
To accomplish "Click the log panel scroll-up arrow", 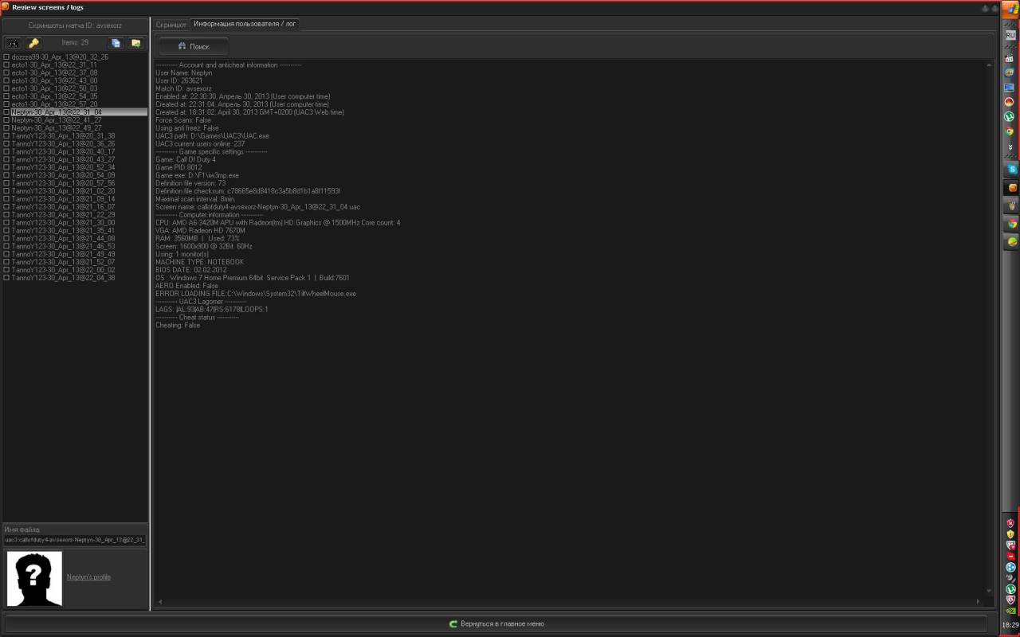I will pyautogui.click(x=990, y=65).
